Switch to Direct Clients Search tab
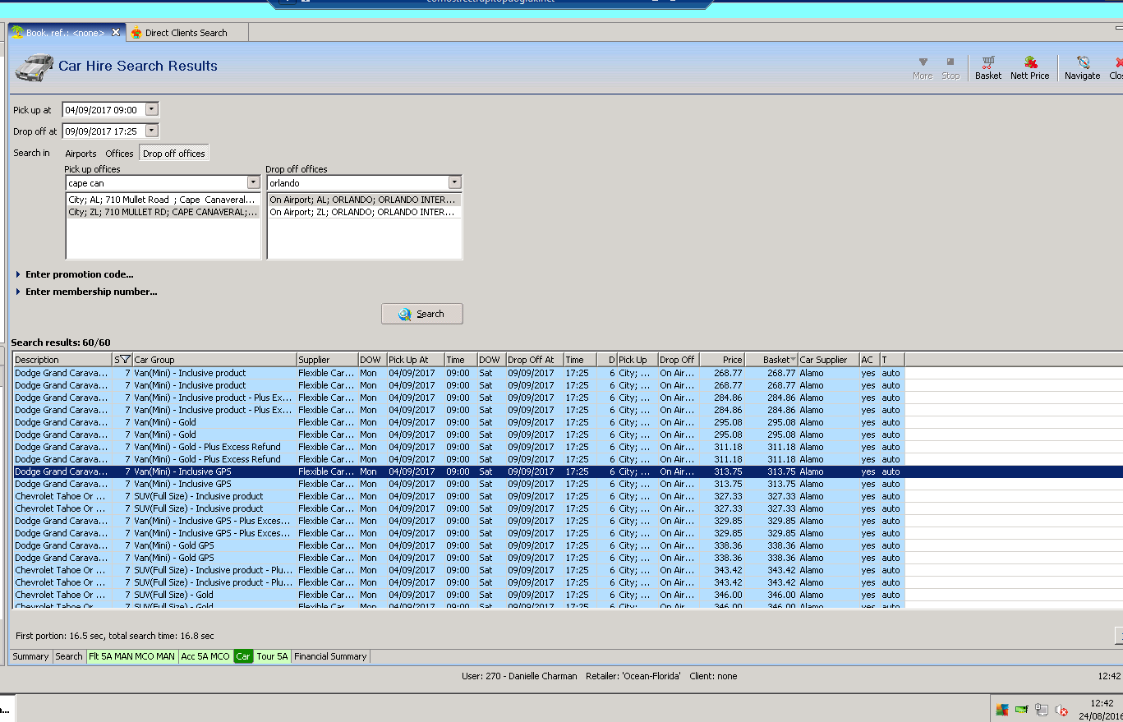This screenshot has height=722, width=1123. [185, 33]
